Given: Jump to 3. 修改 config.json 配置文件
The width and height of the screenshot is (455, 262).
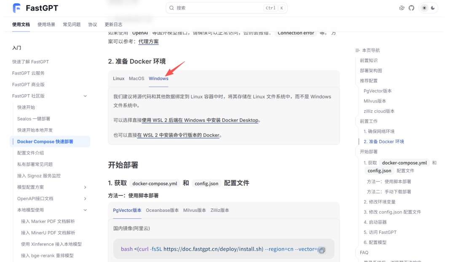Looking at the screenshot, I should [x=392, y=212].
